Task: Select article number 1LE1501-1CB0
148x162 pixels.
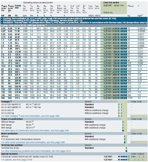Action: point(110,55)
